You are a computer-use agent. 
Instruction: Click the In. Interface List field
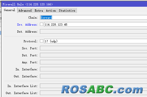(x=94, y=86)
